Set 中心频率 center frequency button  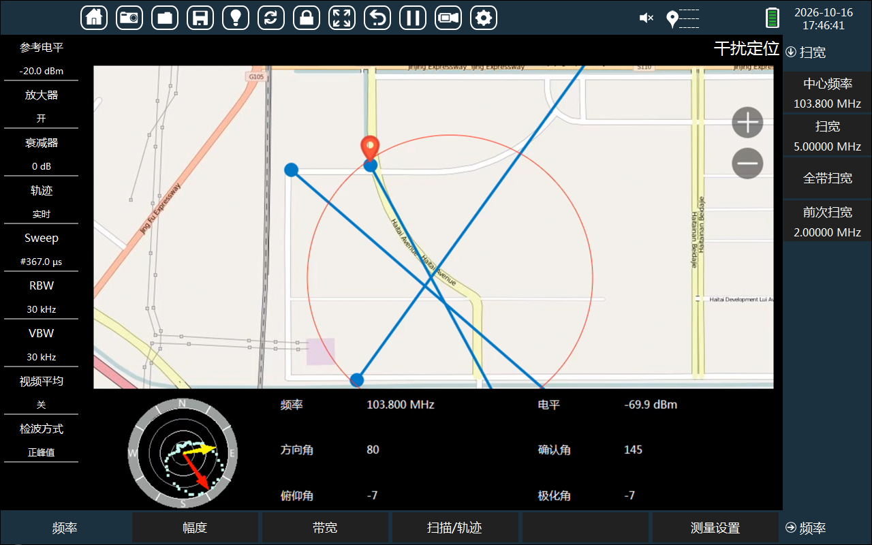[828, 93]
